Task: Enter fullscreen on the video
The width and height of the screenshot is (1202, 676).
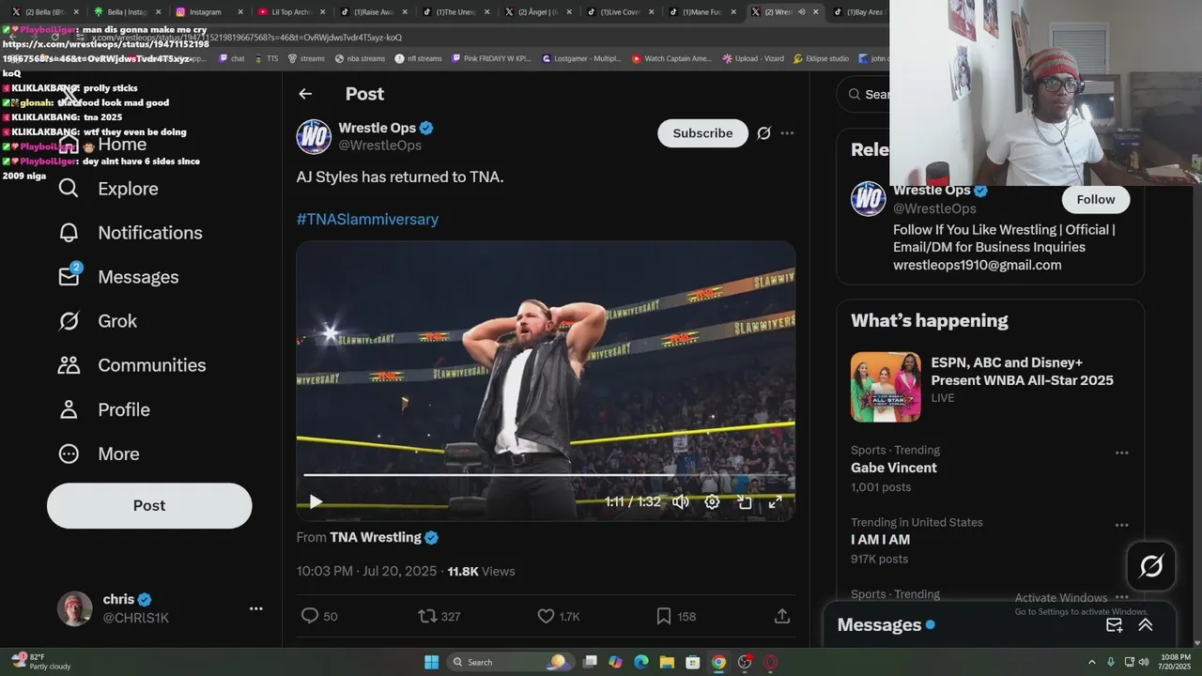Action: [x=775, y=502]
